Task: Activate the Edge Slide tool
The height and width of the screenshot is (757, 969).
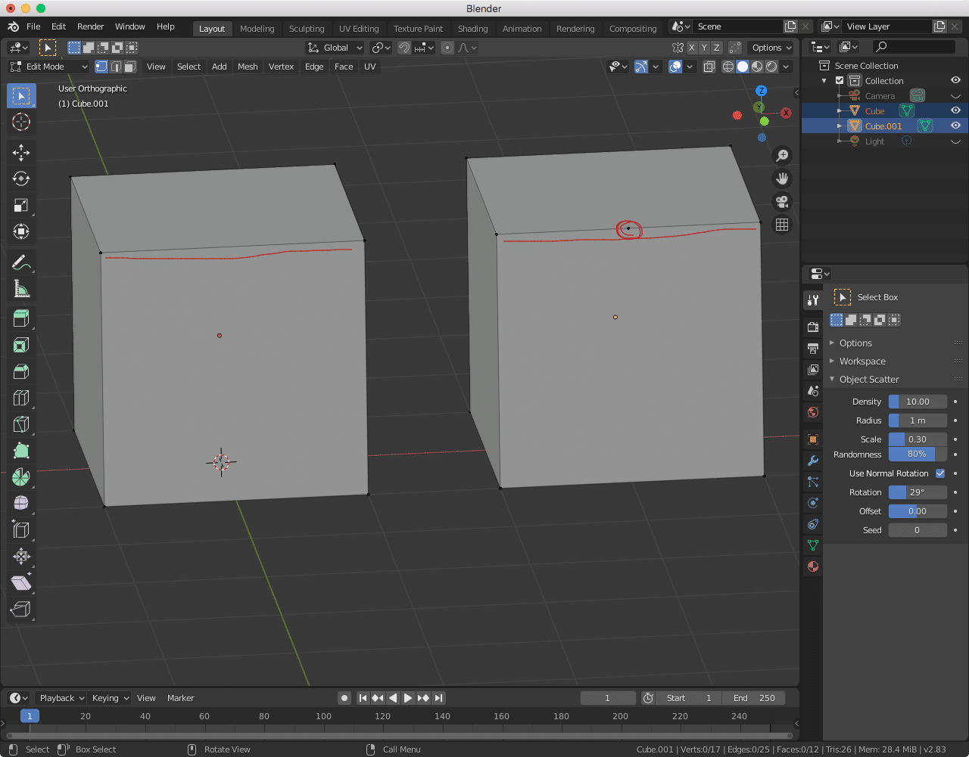Action: (21, 530)
